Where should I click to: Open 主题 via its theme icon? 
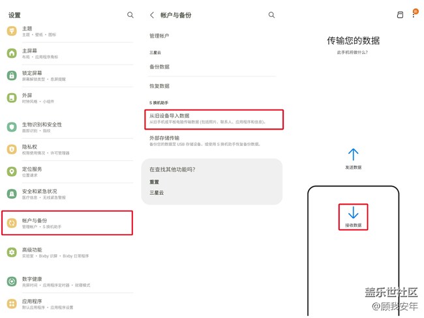tap(12, 31)
